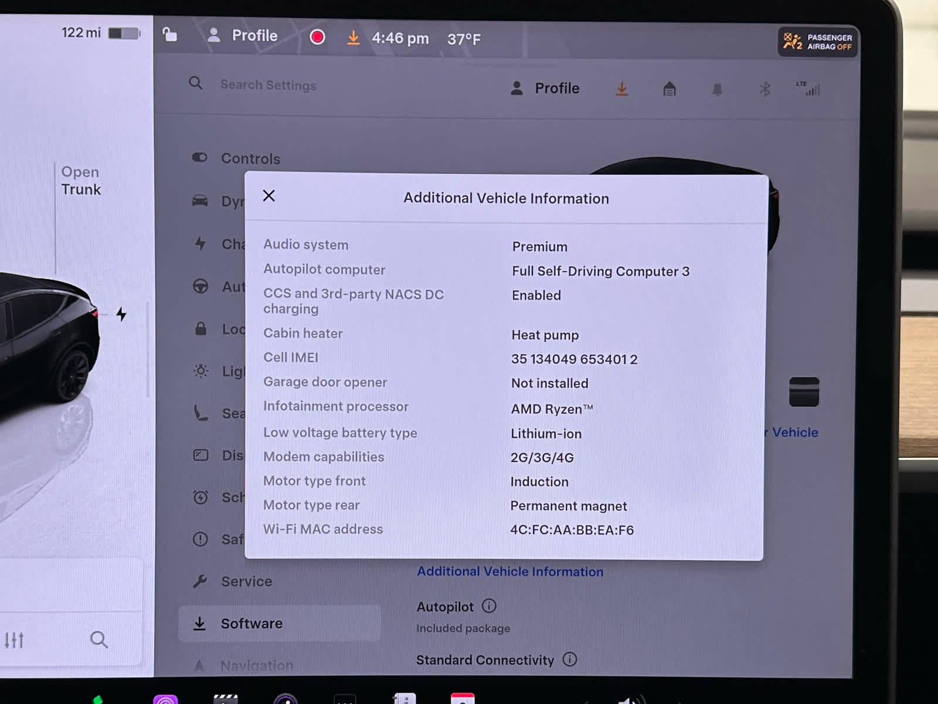Viewport: 938px width, 704px height.
Task: Tap the notifications bell icon
Action: click(x=717, y=90)
